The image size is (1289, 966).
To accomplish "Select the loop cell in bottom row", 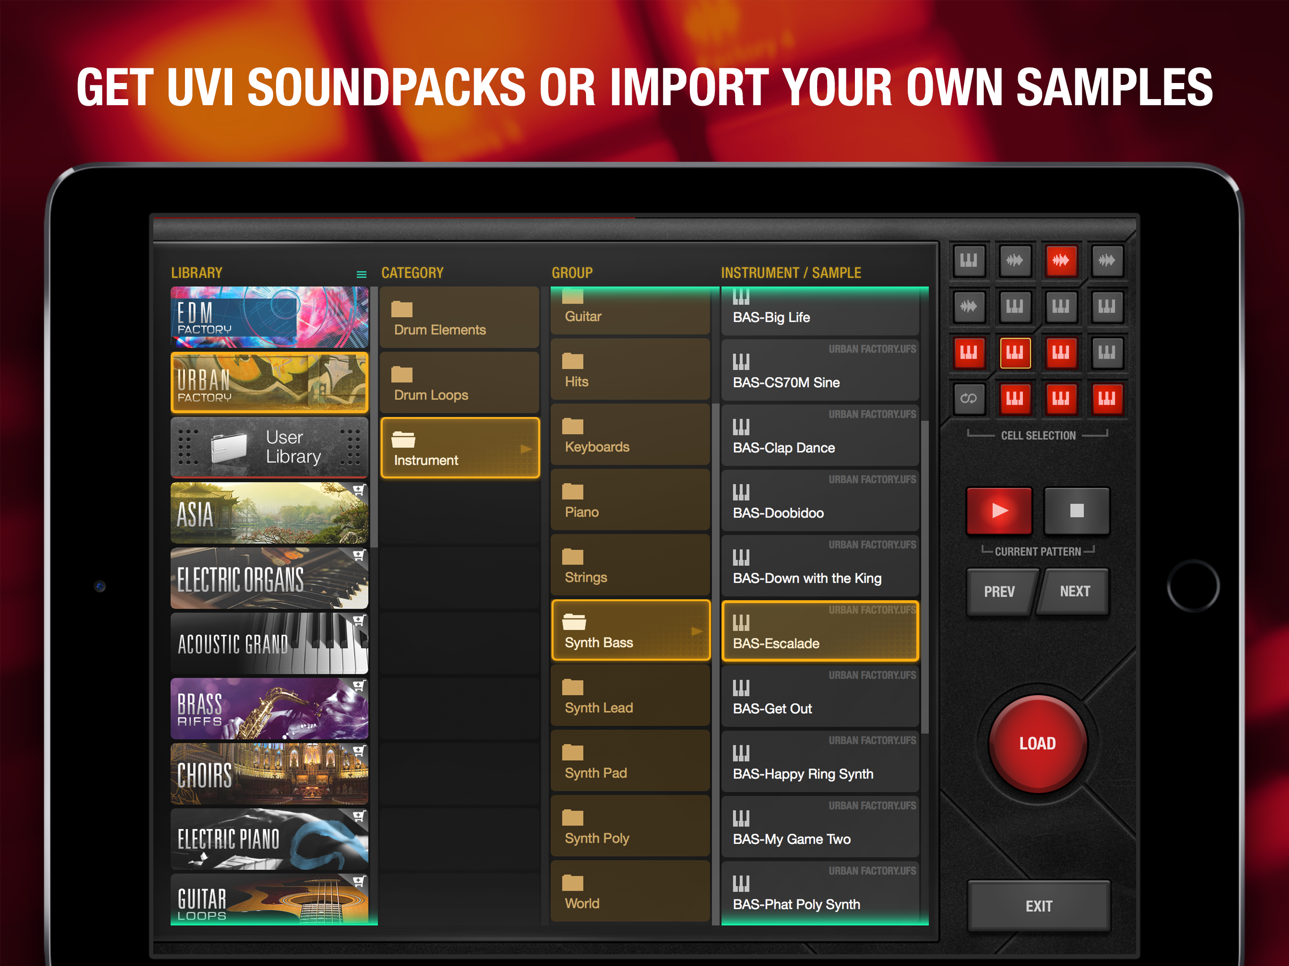I will click(x=969, y=399).
